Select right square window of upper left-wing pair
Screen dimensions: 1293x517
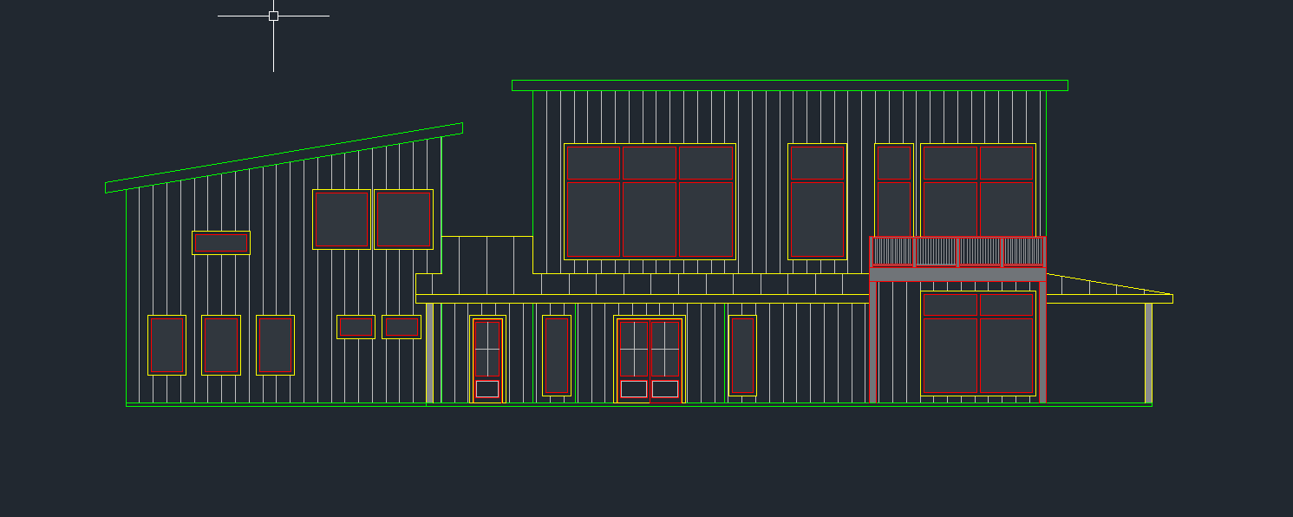[403, 219]
